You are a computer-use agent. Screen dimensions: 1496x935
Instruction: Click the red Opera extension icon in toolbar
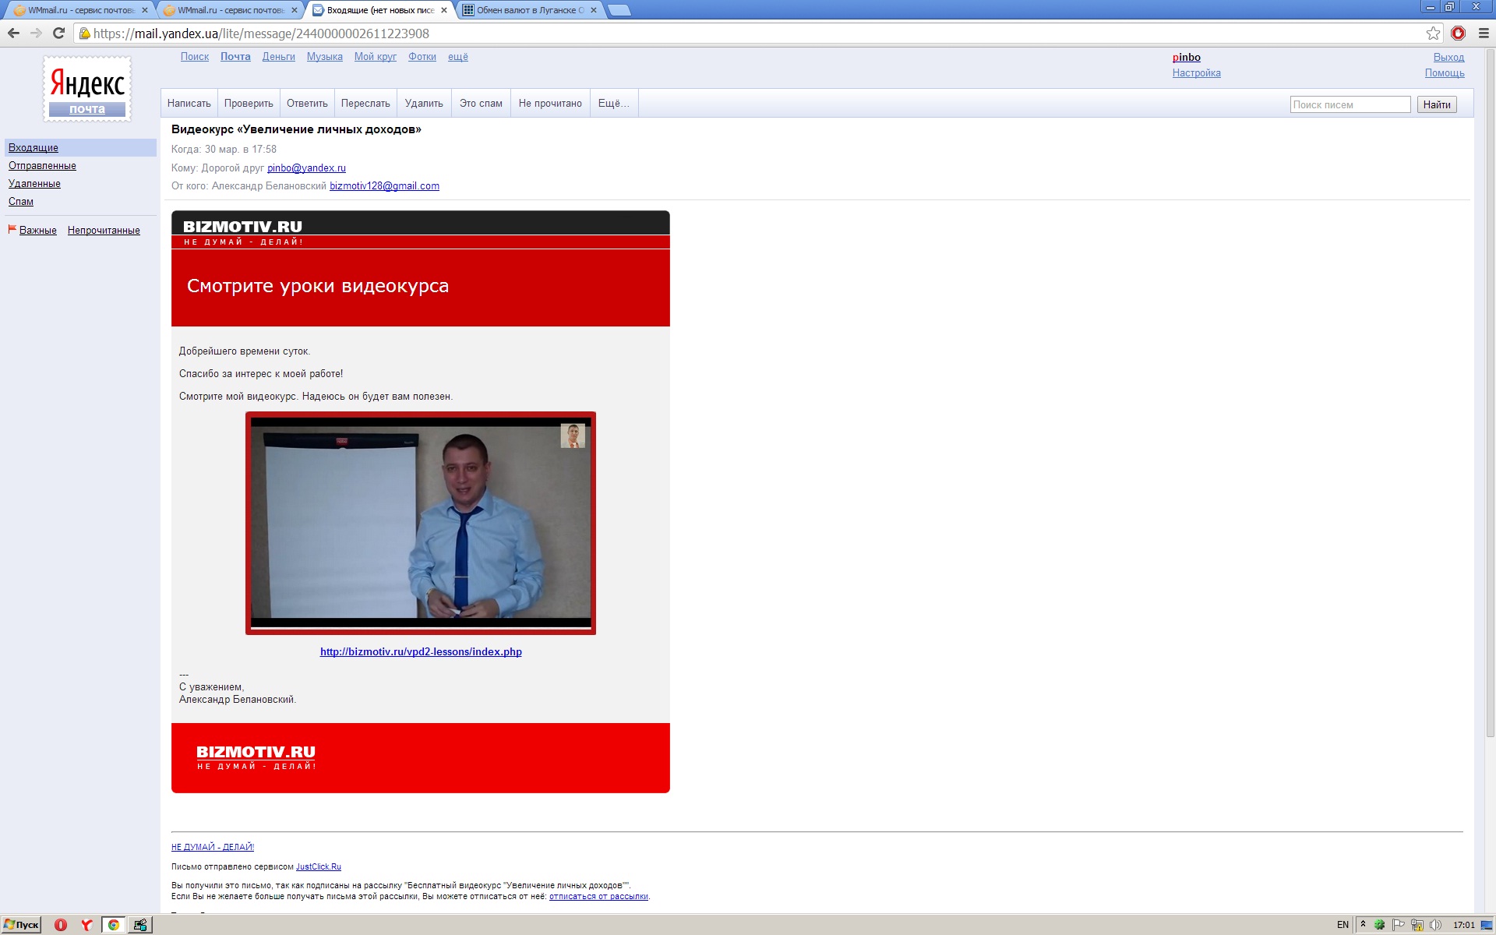pos(1458,33)
